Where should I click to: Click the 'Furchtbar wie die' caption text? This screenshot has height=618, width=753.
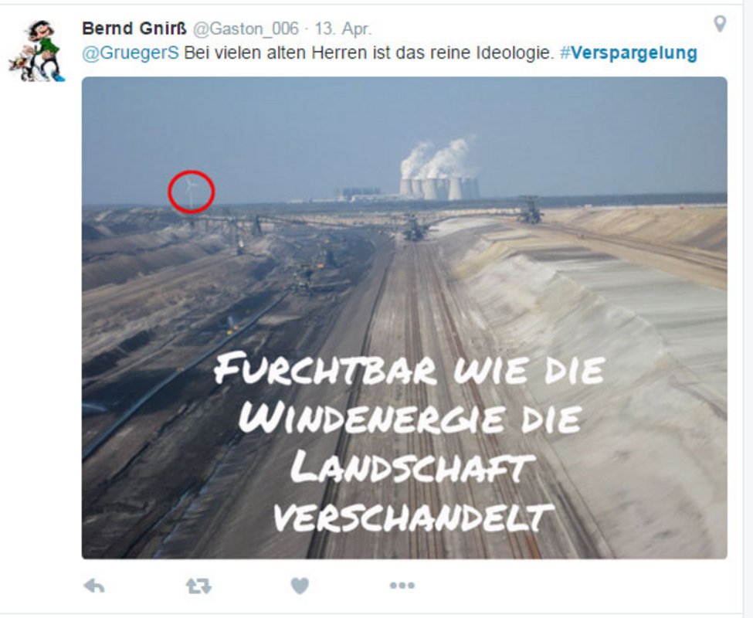coord(409,370)
